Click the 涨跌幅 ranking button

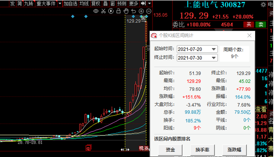[x=234, y=150]
